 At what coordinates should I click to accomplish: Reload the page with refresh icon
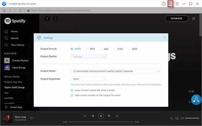pyautogui.click(x=20, y=10)
